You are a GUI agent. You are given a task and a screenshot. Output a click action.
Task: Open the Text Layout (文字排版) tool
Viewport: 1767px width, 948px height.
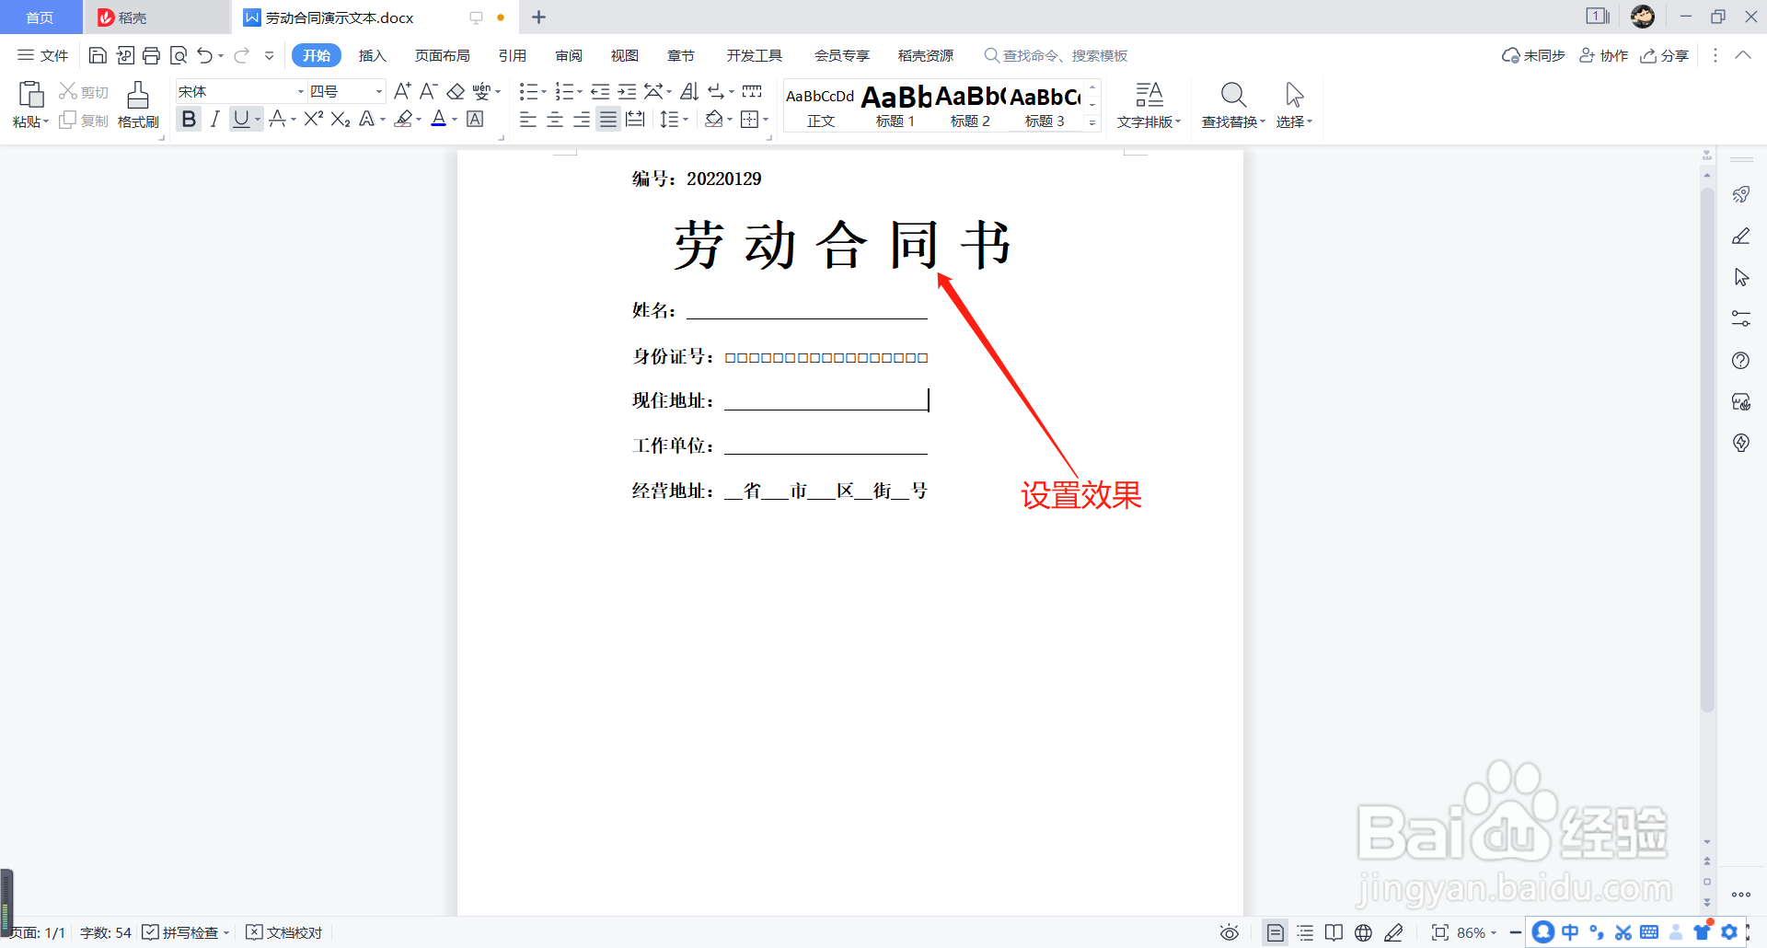click(1149, 104)
